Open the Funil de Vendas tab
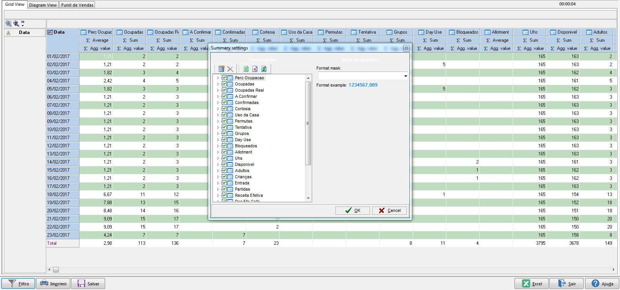This screenshot has height=290, width=620. (77, 5)
